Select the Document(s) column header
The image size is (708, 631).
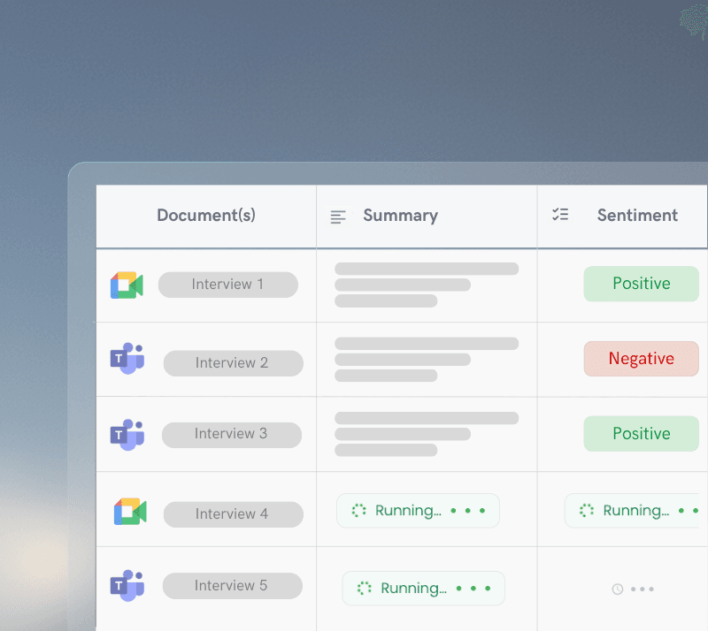[x=205, y=215]
